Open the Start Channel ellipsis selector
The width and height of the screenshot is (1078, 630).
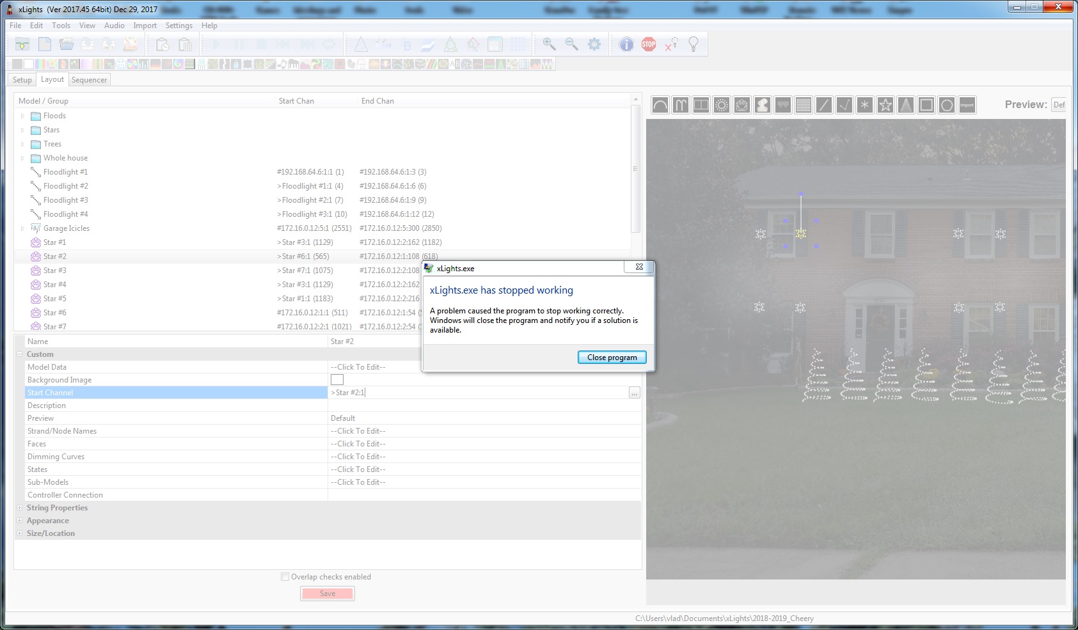pos(634,392)
